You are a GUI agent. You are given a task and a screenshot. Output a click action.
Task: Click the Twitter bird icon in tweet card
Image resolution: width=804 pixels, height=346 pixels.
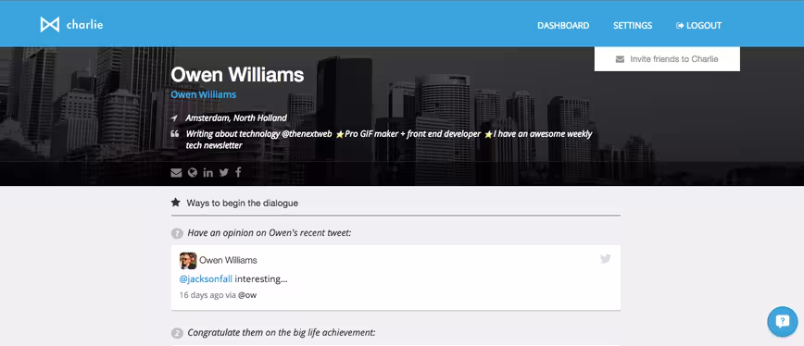(606, 258)
